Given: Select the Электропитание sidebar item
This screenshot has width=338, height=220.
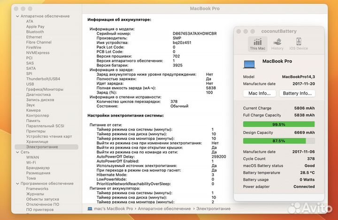Looking at the screenshot, I should coord(41,147).
